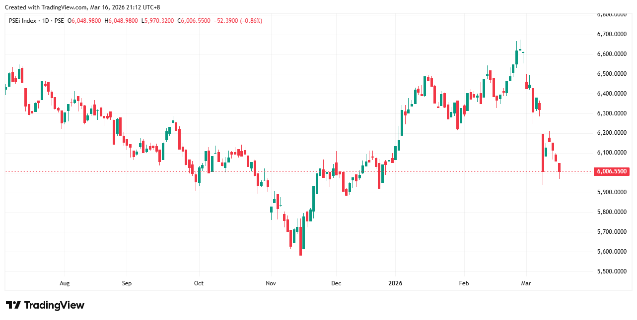The image size is (637, 320).
Task: Click the 2026 year label on time axis
Action: pos(395,284)
